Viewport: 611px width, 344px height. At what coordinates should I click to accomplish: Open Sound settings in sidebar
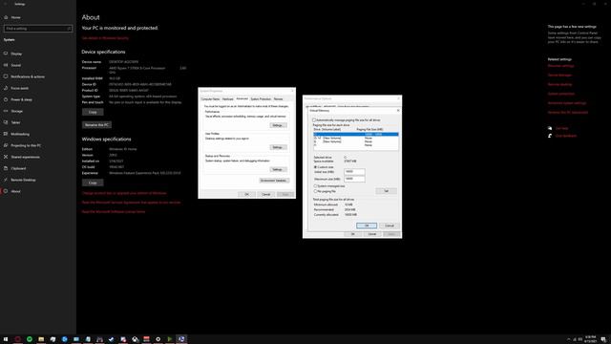coord(16,65)
